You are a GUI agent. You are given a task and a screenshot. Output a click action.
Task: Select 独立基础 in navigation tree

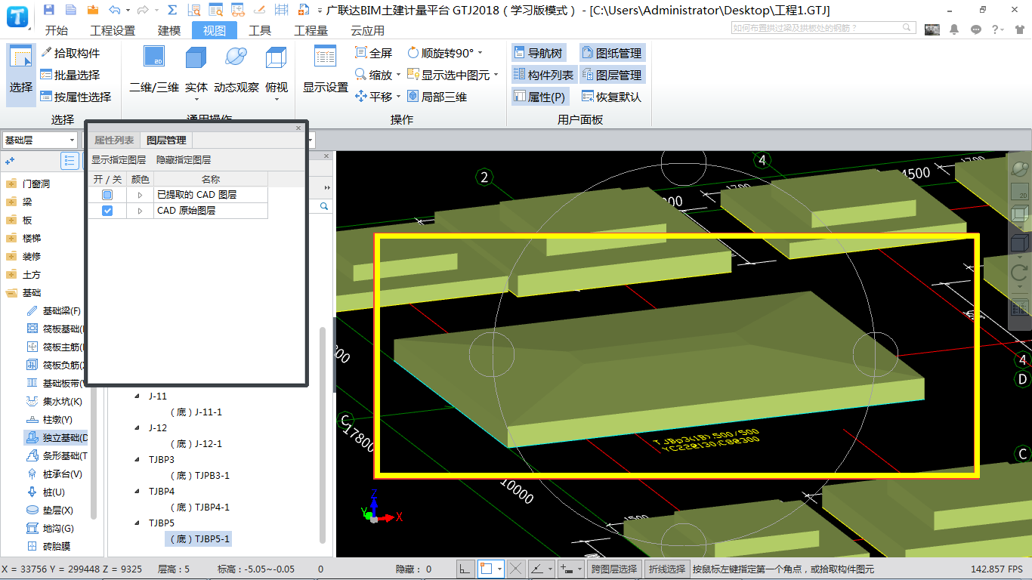click(x=57, y=438)
